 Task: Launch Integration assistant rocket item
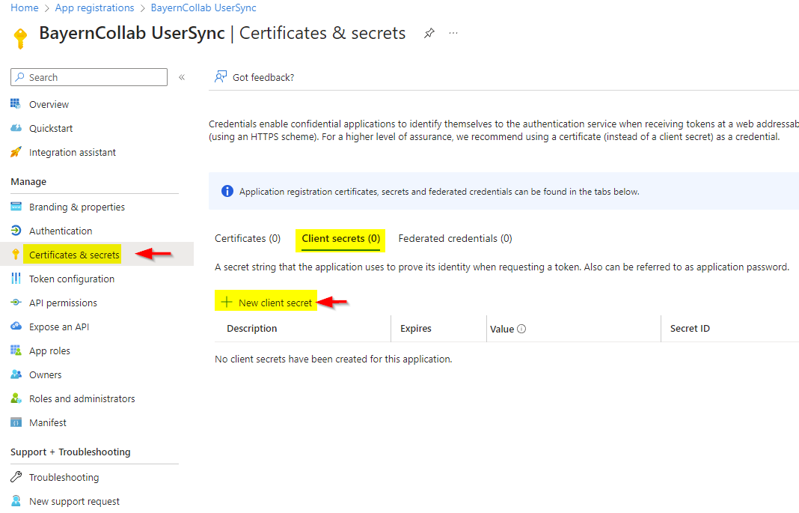[x=16, y=152]
